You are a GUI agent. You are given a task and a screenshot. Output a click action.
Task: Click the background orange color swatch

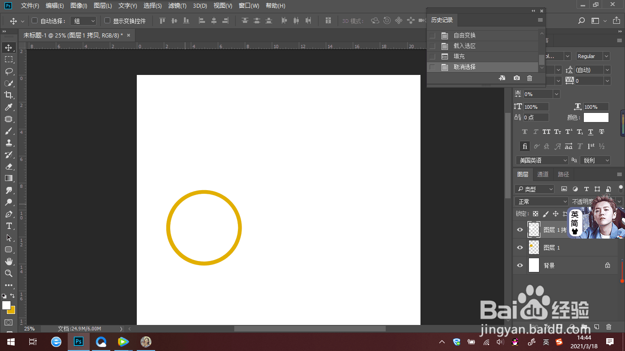pos(13,312)
